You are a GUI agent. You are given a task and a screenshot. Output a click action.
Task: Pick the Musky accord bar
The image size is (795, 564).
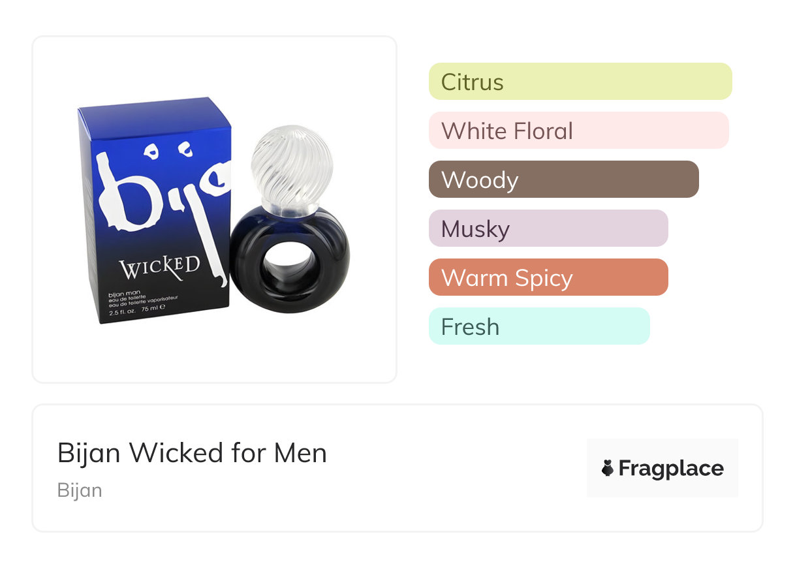pyautogui.click(x=548, y=228)
